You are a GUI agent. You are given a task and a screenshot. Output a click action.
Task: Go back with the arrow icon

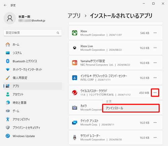tap(5, 5)
